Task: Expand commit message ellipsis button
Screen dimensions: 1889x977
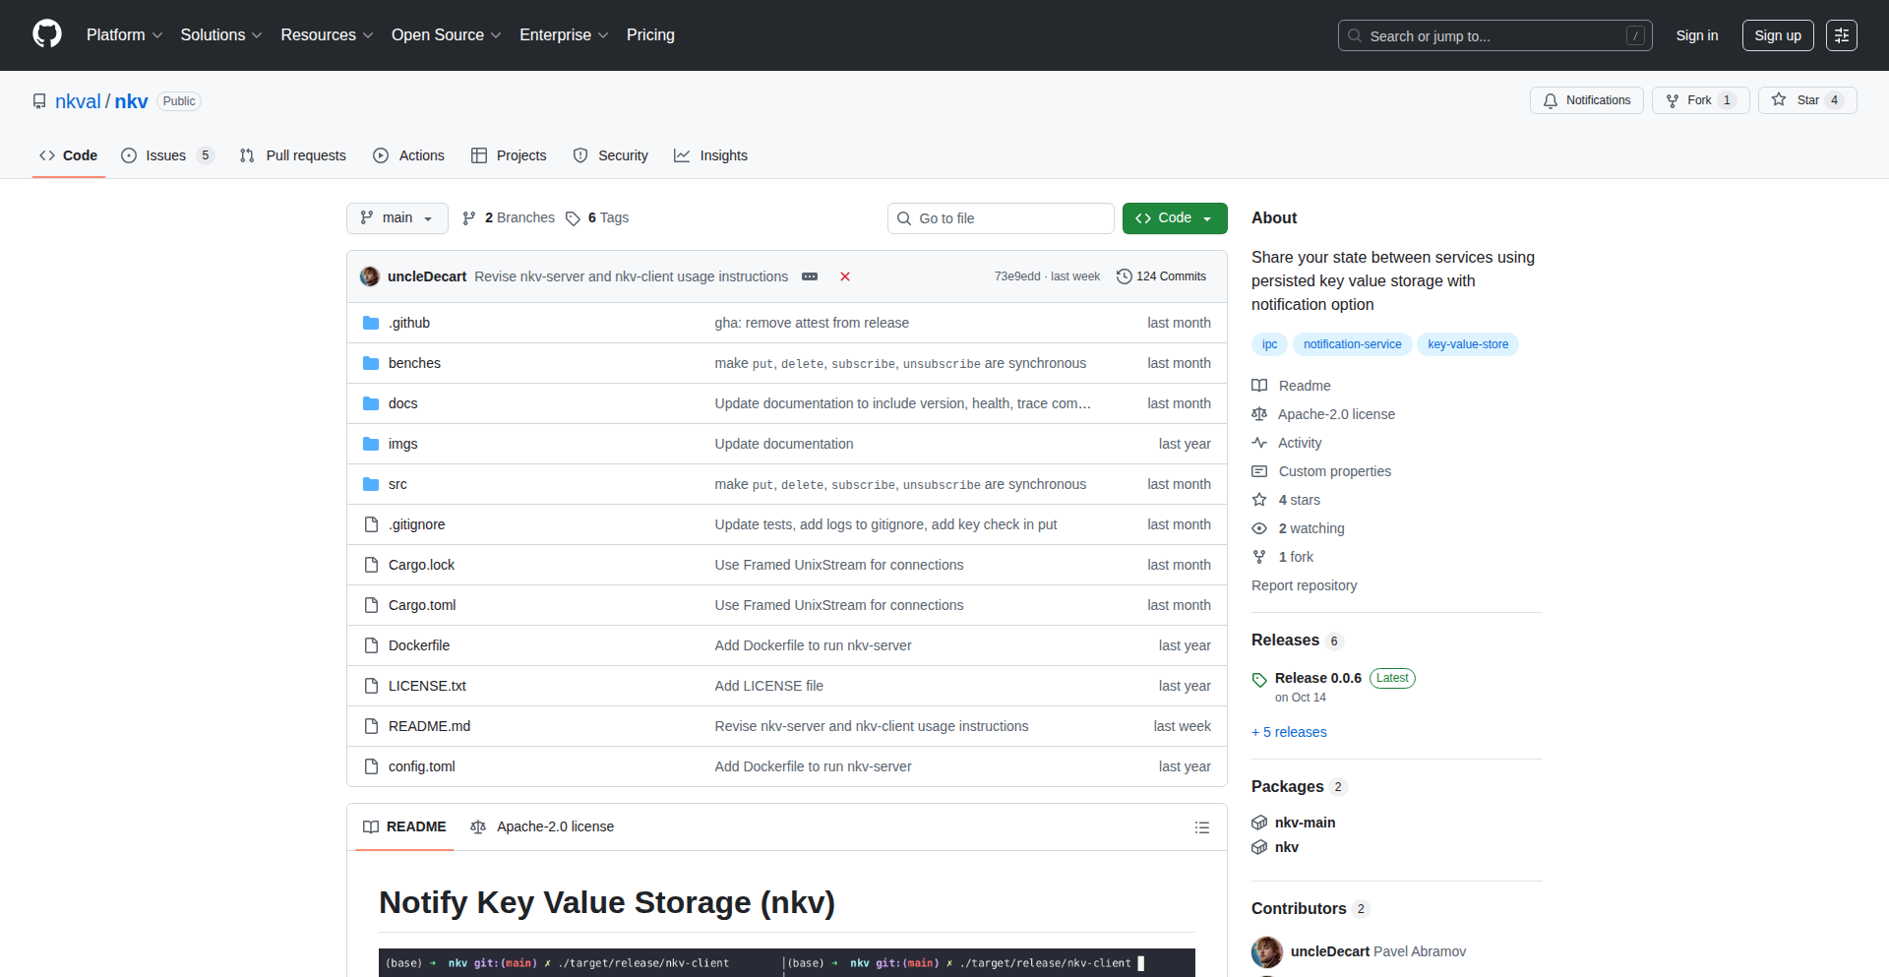Action: tap(810, 276)
